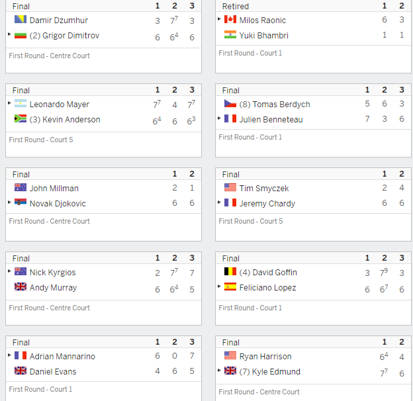Click First Round - Court 5 label under Mayer match

41,140
